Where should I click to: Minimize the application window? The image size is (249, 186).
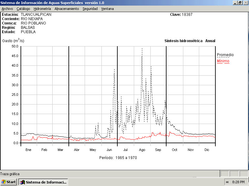point(235,2)
